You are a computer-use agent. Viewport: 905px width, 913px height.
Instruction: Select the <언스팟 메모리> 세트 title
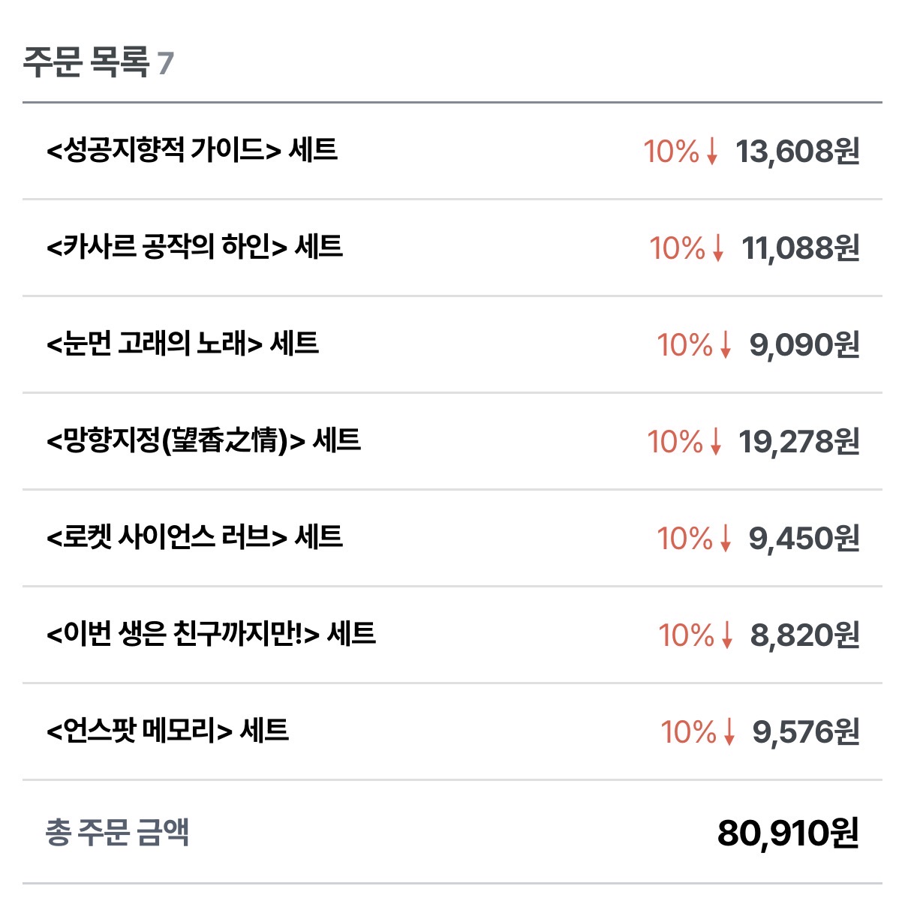(x=168, y=731)
